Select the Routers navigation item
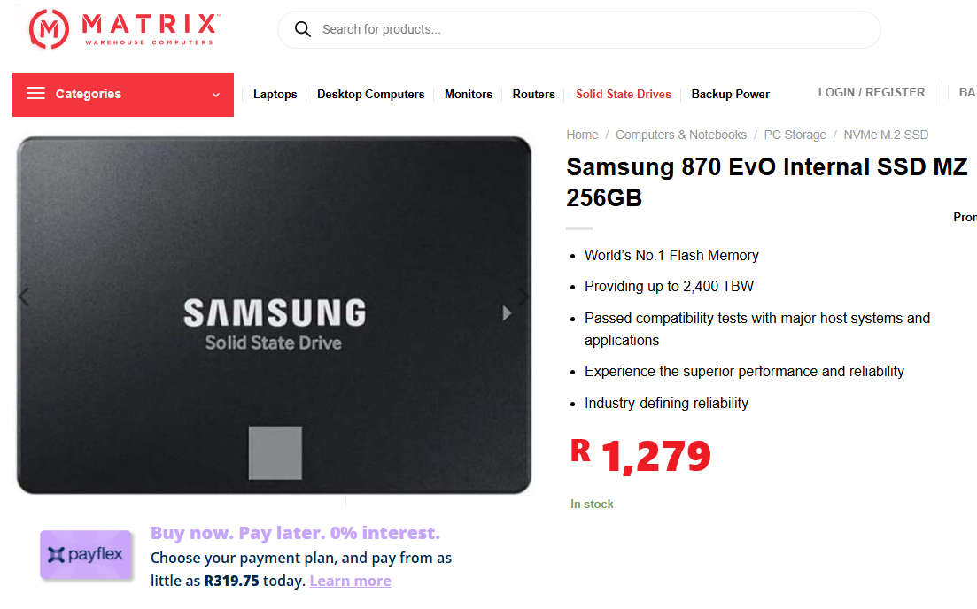The width and height of the screenshot is (977, 609). click(x=533, y=94)
